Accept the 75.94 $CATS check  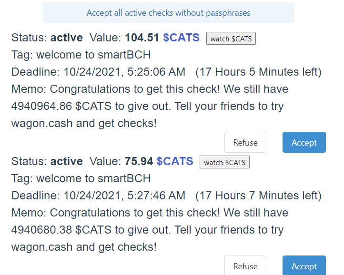coord(304,265)
